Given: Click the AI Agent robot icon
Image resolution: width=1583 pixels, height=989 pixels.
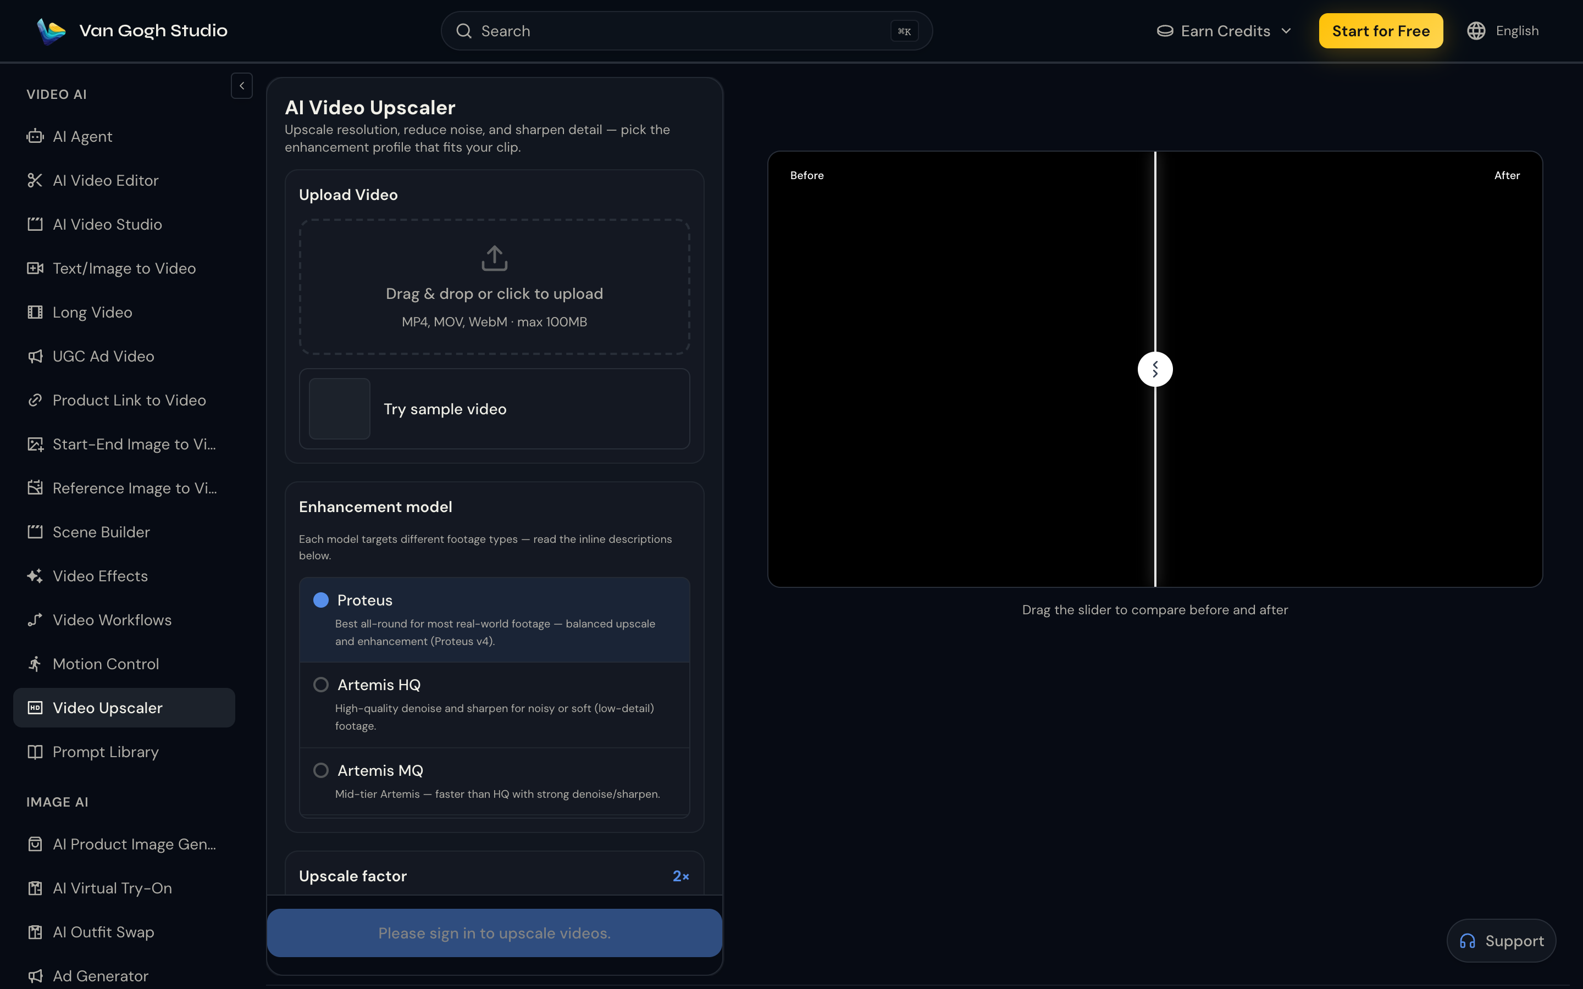Looking at the screenshot, I should [35, 136].
